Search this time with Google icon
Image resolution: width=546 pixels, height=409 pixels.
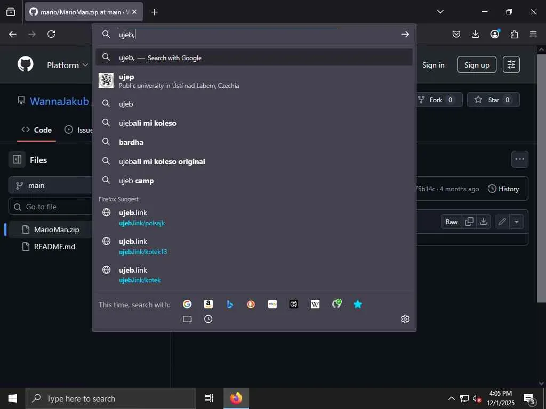(x=187, y=304)
